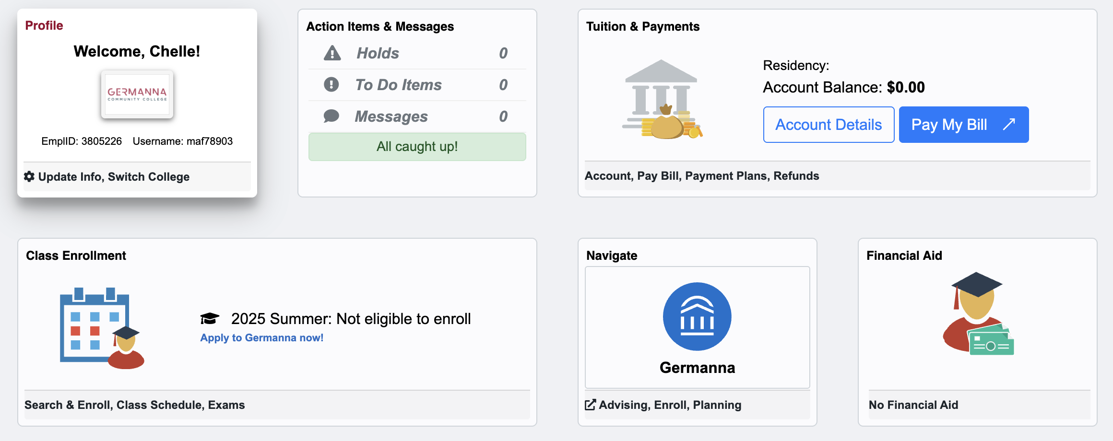Click the Account Balance $0.00 value
The image size is (1113, 441).
tap(906, 87)
